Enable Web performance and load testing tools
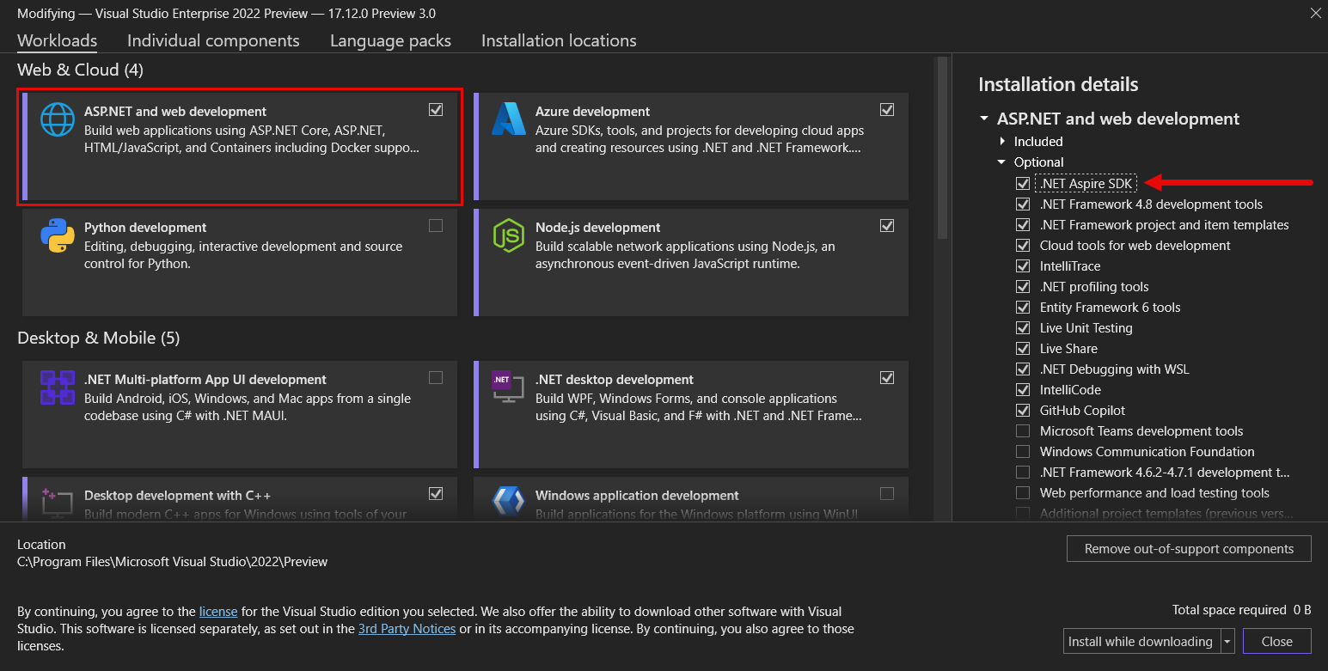Viewport: 1328px width, 671px height. [x=1023, y=493]
